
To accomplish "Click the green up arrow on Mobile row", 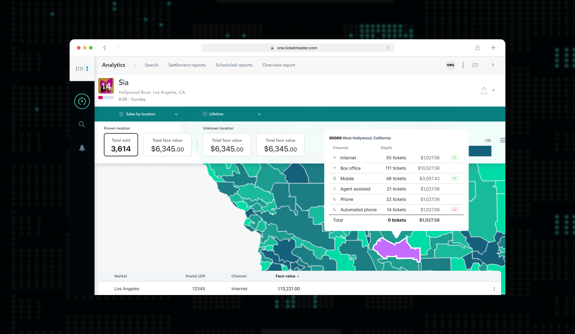I will [455, 178].
